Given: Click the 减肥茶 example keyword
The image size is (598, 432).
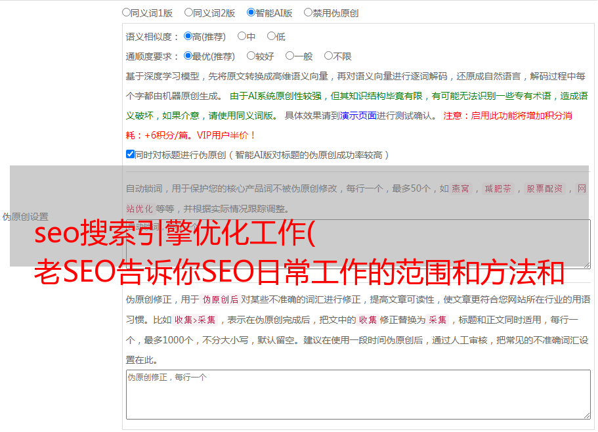Looking at the screenshot, I should point(498,188).
